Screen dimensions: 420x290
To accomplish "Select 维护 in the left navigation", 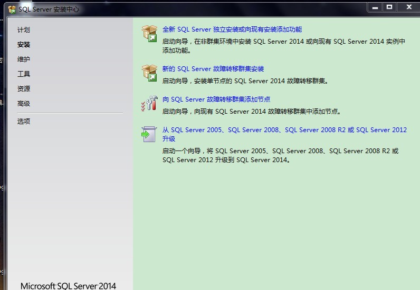I will click(24, 59).
